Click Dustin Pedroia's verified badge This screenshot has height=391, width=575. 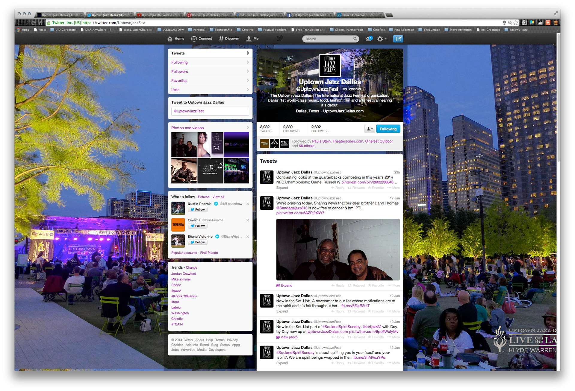tap(216, 204)
